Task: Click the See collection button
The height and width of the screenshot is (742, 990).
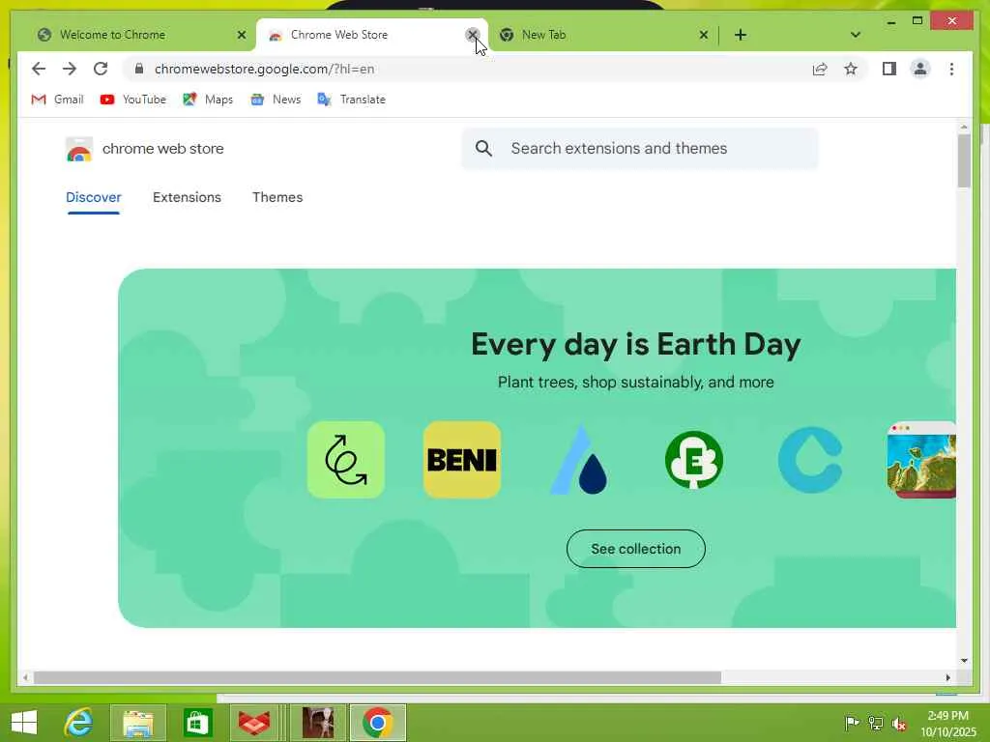Action: tap(636, 549)
